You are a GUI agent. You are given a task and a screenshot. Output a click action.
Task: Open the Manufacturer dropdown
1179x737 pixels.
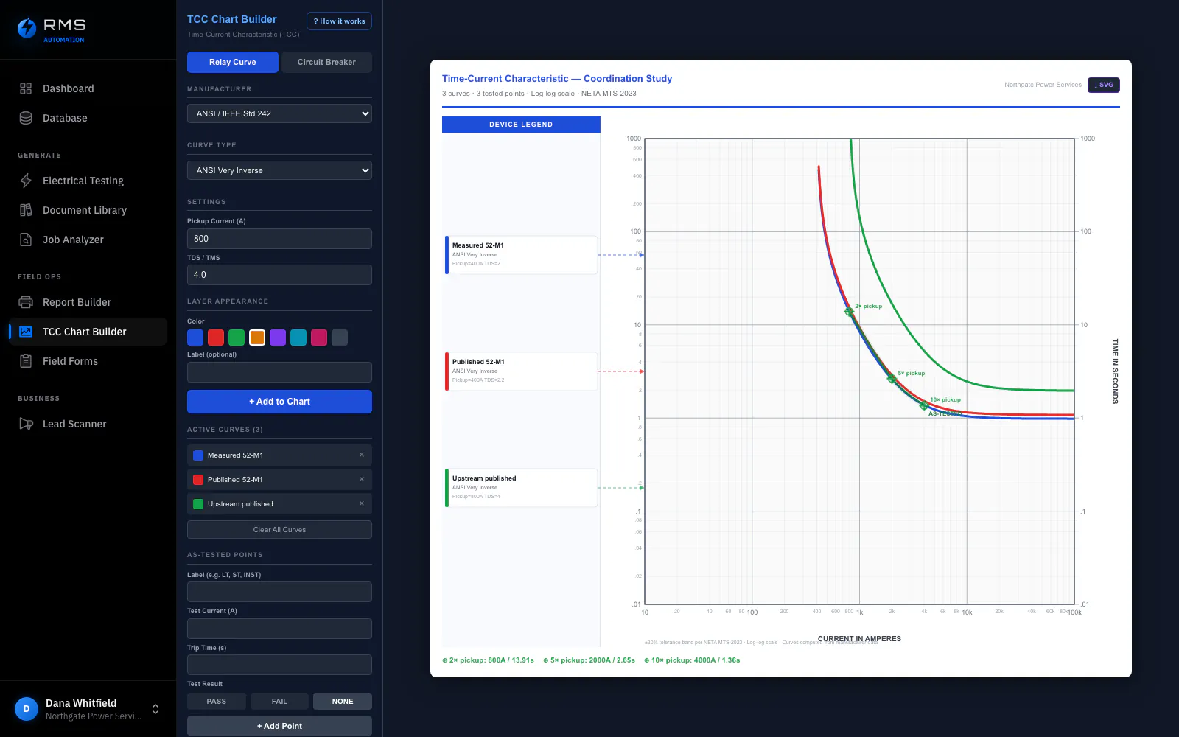[x=279, y=113]
